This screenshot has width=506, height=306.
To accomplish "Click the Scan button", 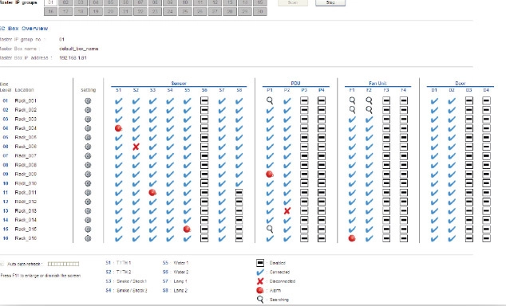I will (x=293, y=2).
